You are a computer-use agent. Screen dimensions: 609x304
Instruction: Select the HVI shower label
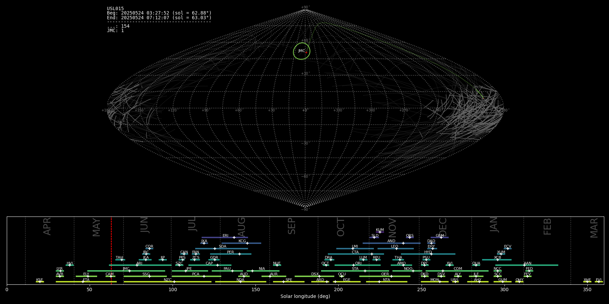click(70, 263)
